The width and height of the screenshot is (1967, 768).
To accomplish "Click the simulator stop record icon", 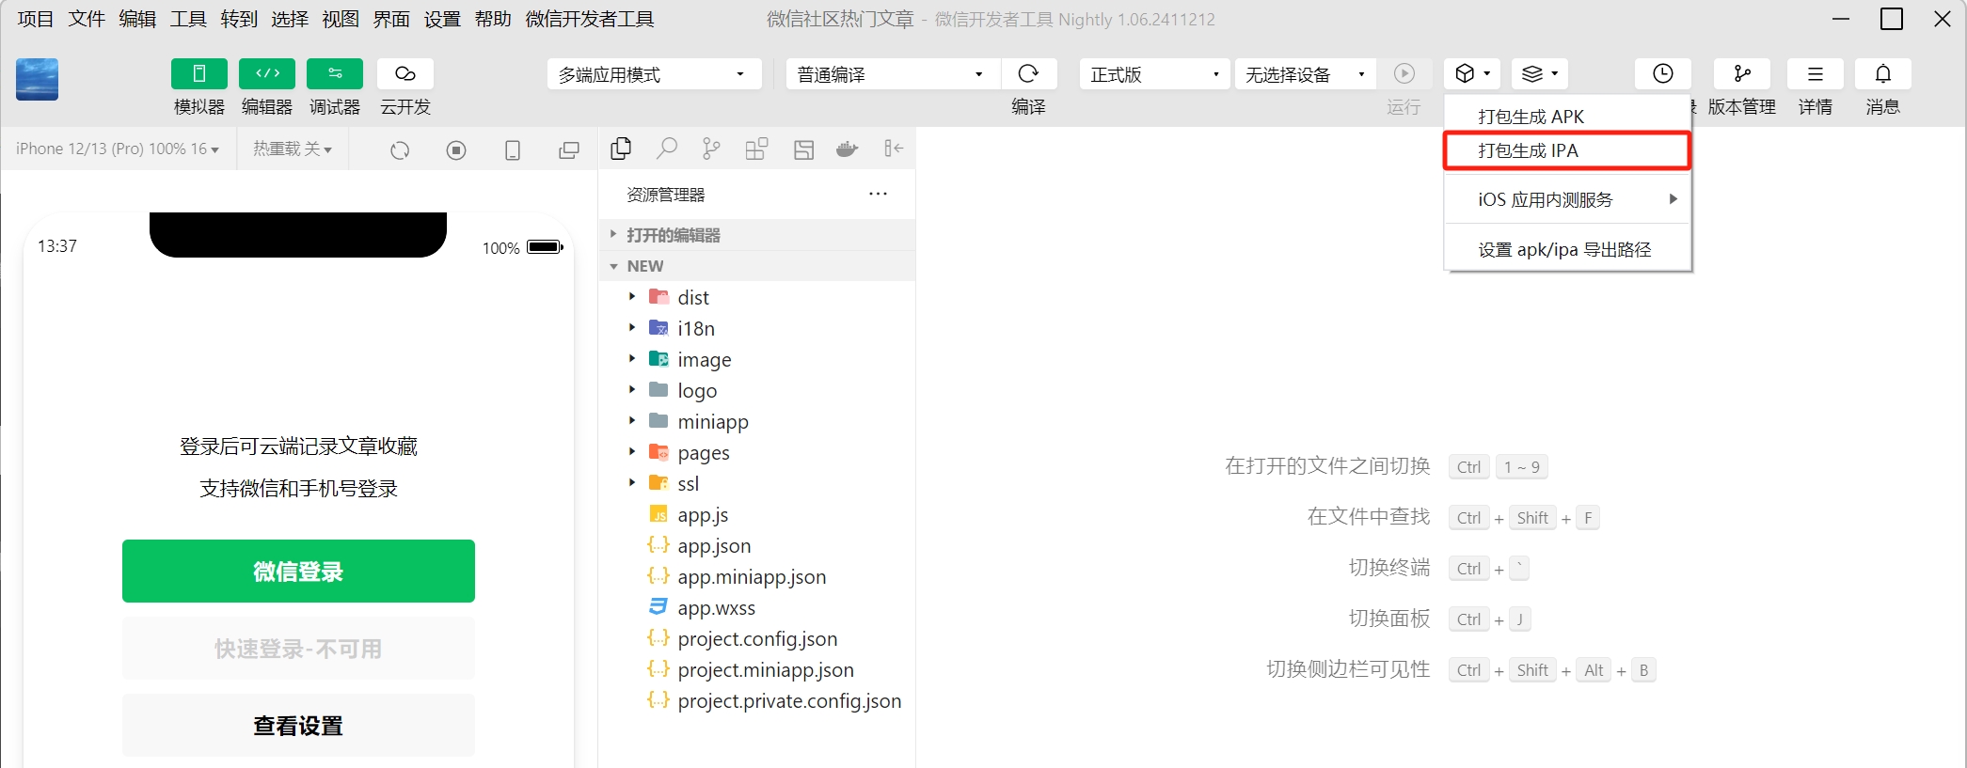I will (456, 150).
